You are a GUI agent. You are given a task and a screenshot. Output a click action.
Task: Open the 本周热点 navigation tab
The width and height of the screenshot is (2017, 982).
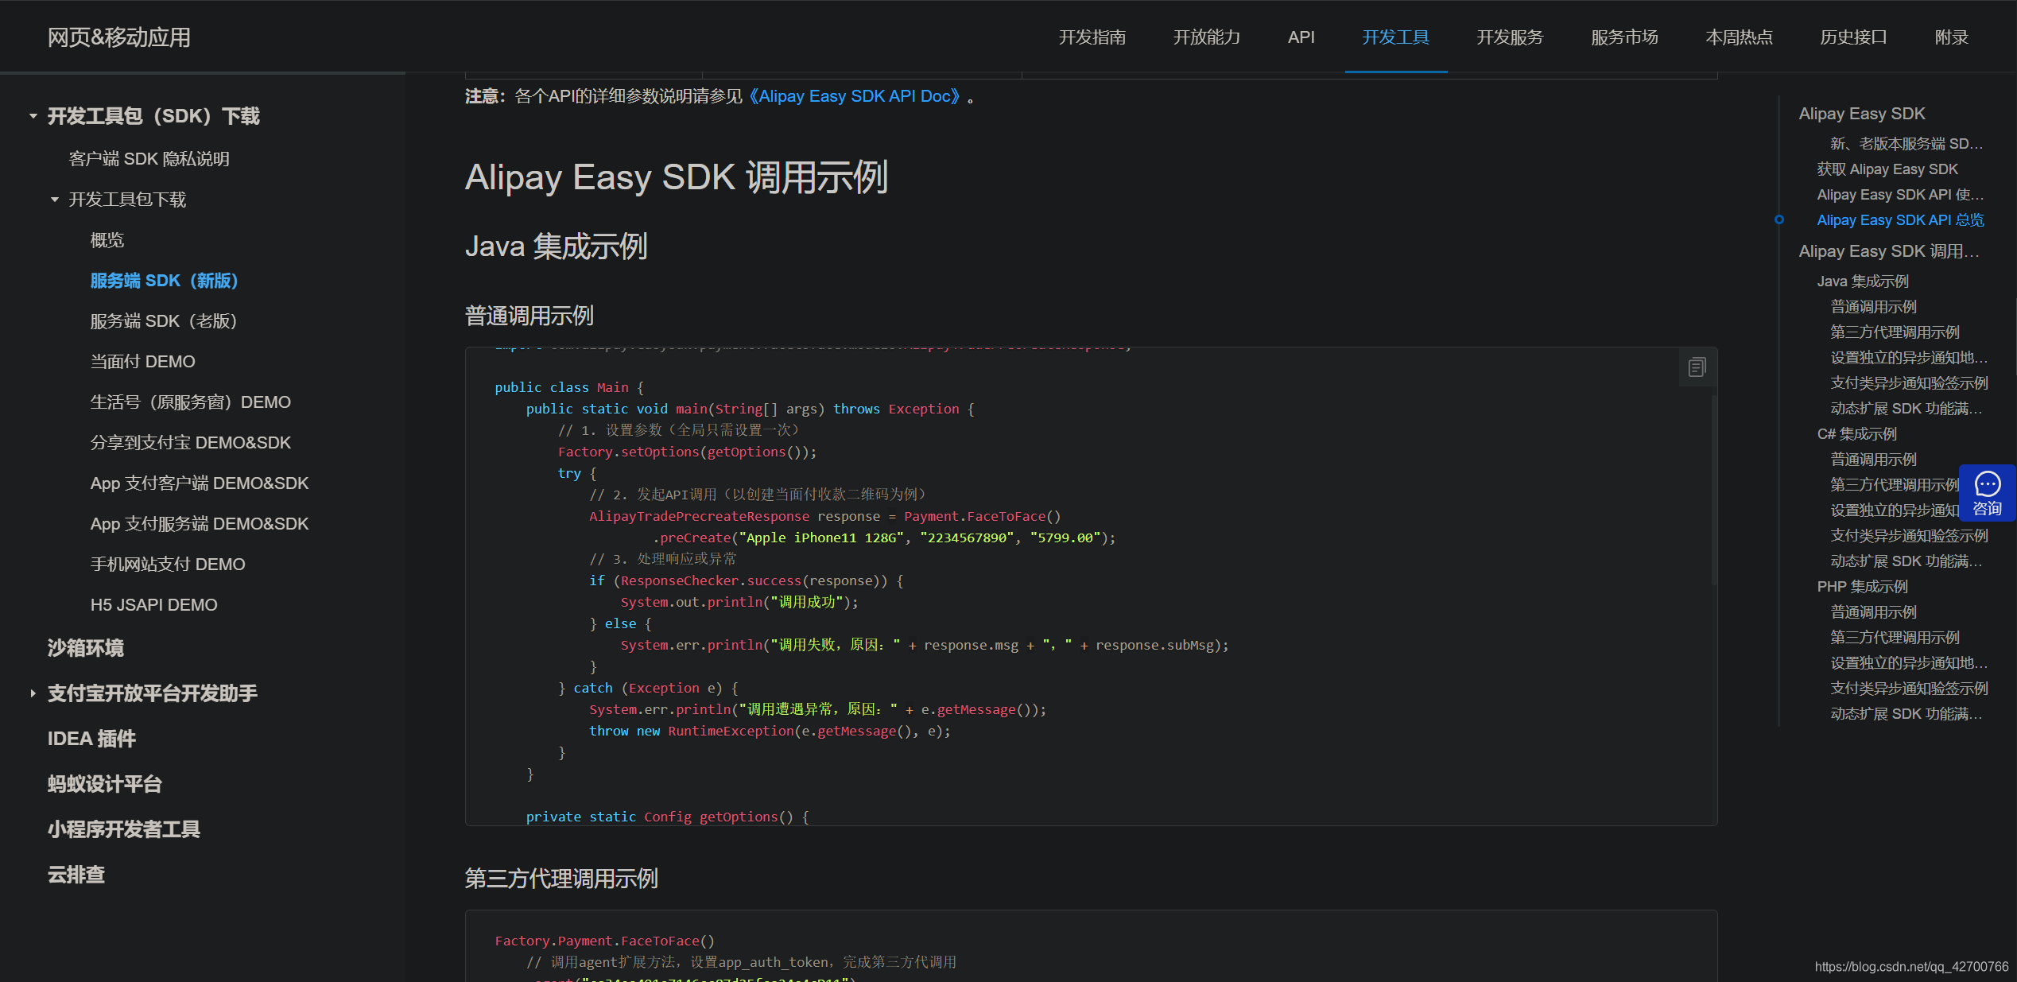click(1739, 37)
